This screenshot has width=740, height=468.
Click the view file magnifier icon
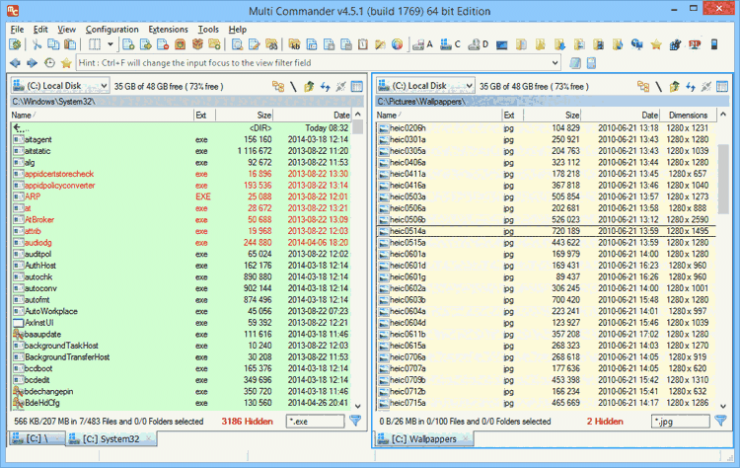pos(238,44)
